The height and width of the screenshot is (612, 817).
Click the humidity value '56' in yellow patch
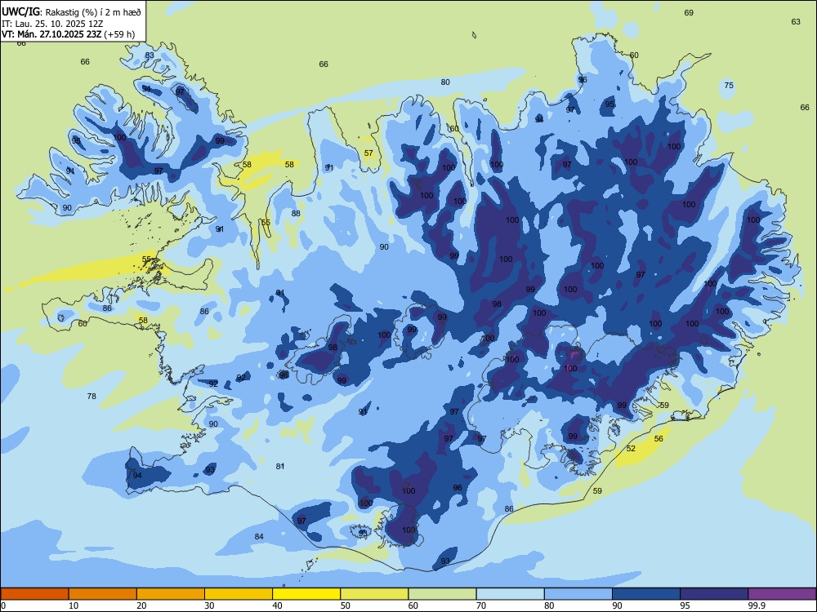[x=659, y=439]
